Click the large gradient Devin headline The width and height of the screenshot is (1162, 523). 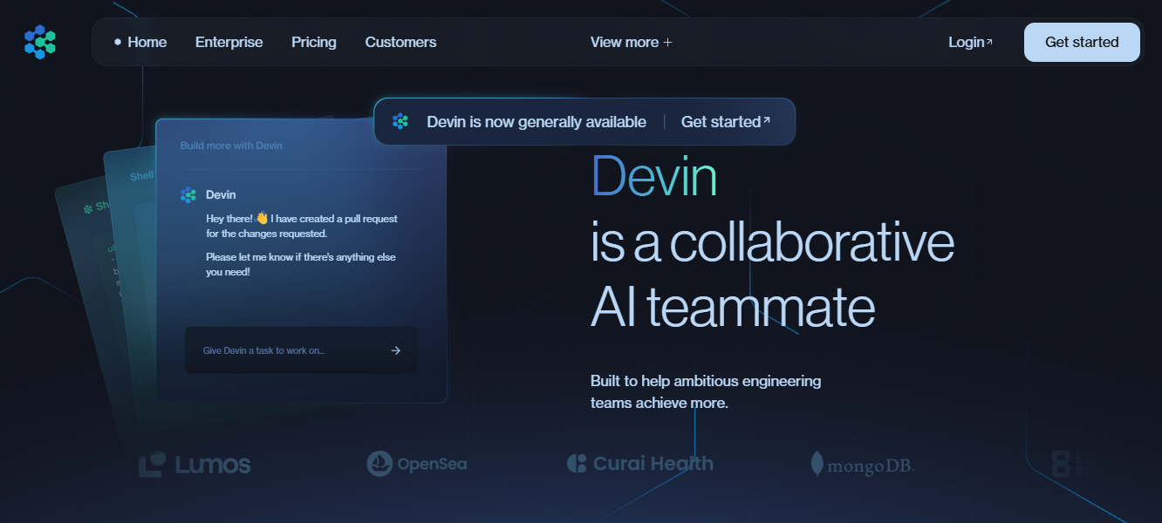tap(654, 176)
